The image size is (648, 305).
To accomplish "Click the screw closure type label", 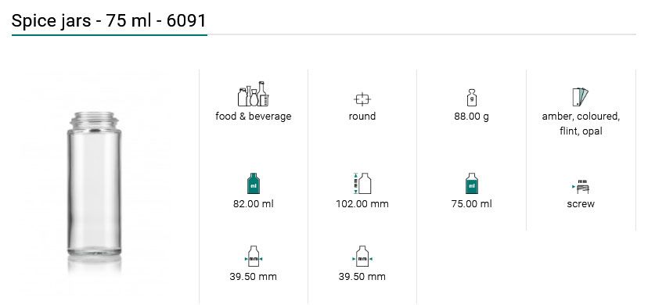I will pyautogui.click(x=581, y=204).
